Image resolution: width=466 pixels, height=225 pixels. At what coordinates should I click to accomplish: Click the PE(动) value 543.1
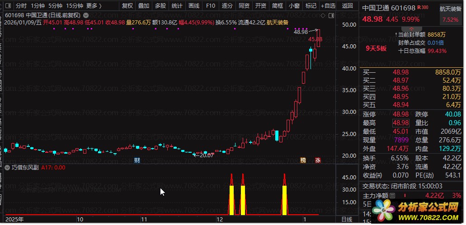pyautogui.click(x=453, y=175)
